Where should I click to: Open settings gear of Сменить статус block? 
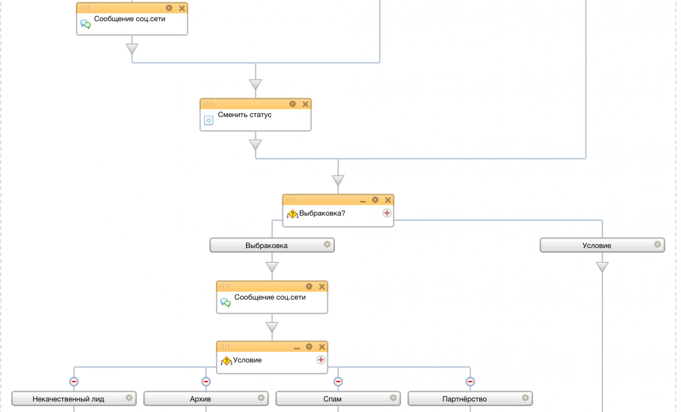click(x=293, y=104)
